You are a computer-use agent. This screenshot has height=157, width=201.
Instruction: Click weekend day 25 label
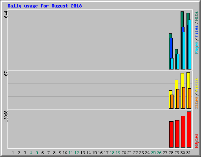coord(153,153)
